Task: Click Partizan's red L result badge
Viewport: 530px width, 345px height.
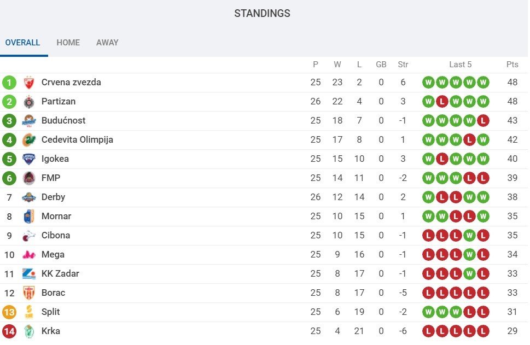Action: [x=442, y=102]
